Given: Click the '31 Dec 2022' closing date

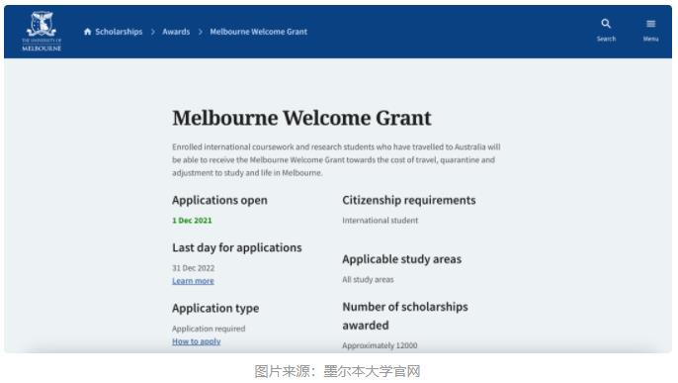Looking at the screenshot, I should coord(194,268).
